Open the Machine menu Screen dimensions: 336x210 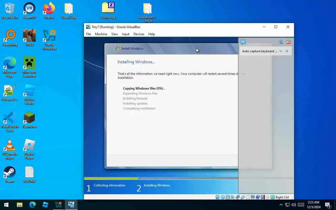pyautogui.click(x=101, y=34)
